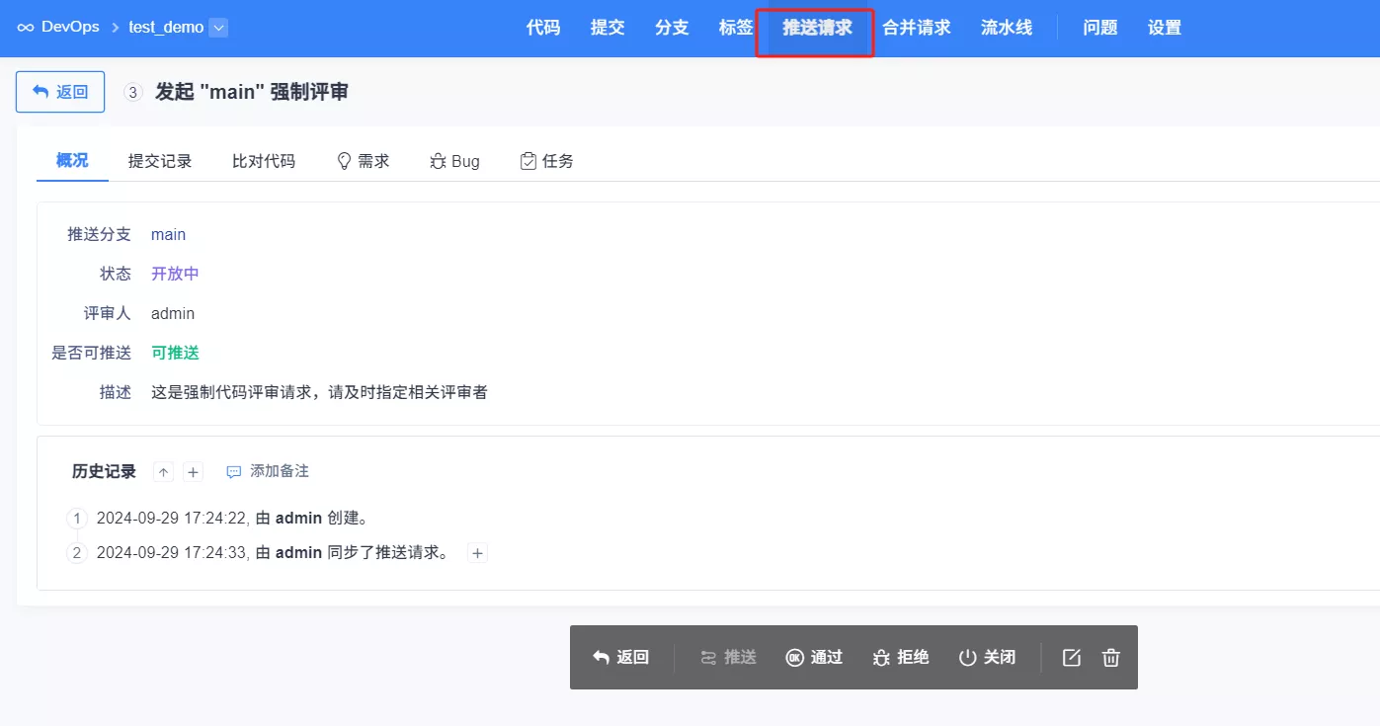
Task: Open the 提交 menu
Action: coord(608,28)
